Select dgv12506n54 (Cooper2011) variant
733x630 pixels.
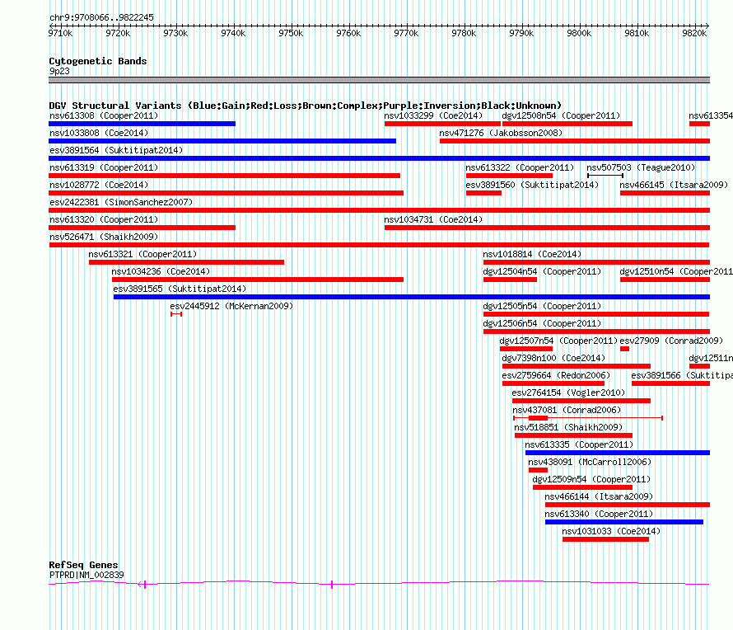tap(542, 323)
